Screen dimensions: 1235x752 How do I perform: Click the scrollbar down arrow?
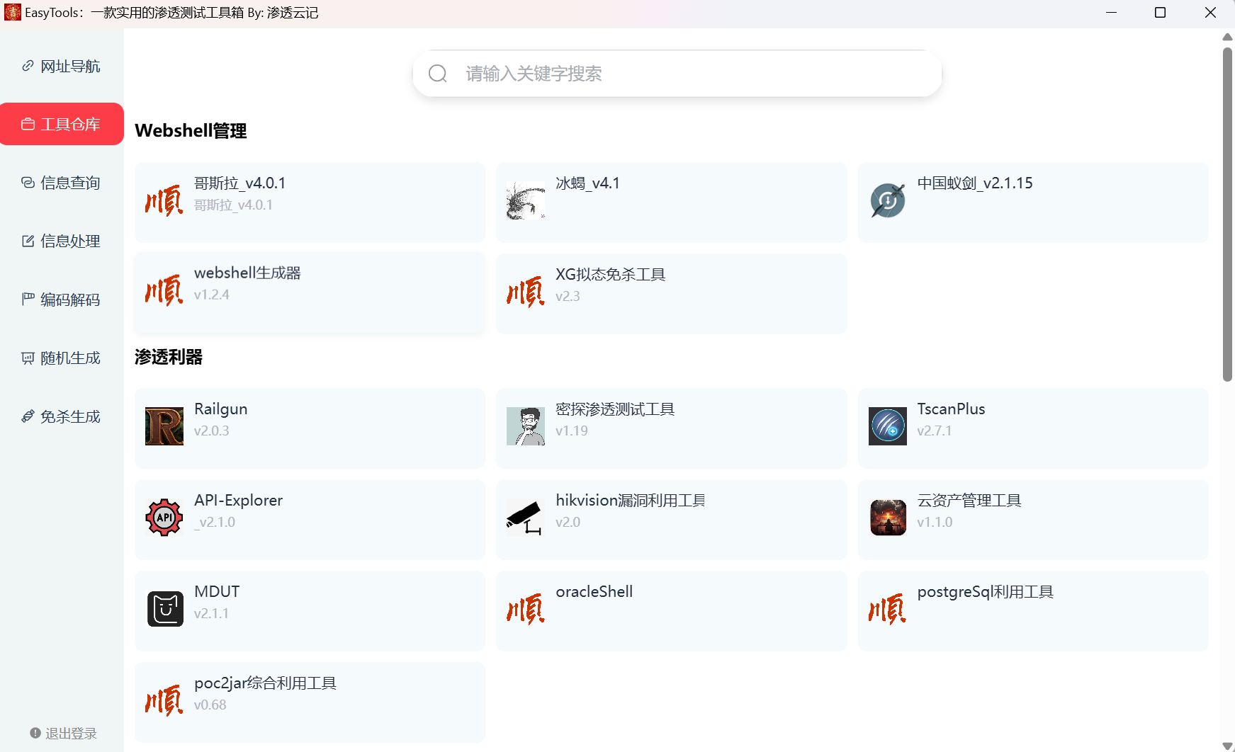point(1226,744)
